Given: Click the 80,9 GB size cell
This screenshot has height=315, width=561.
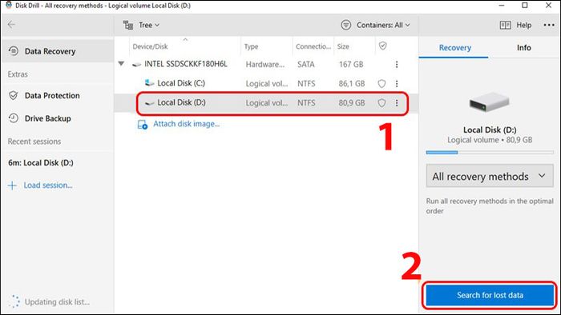Looking at the screenshot, I should point(351,103).
